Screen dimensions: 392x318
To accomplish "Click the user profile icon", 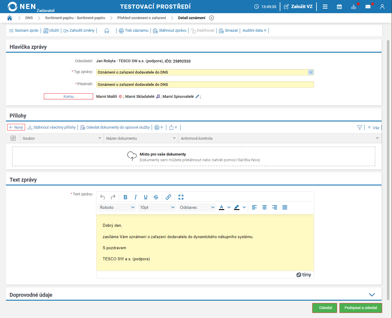I will [x=382, y=7].
